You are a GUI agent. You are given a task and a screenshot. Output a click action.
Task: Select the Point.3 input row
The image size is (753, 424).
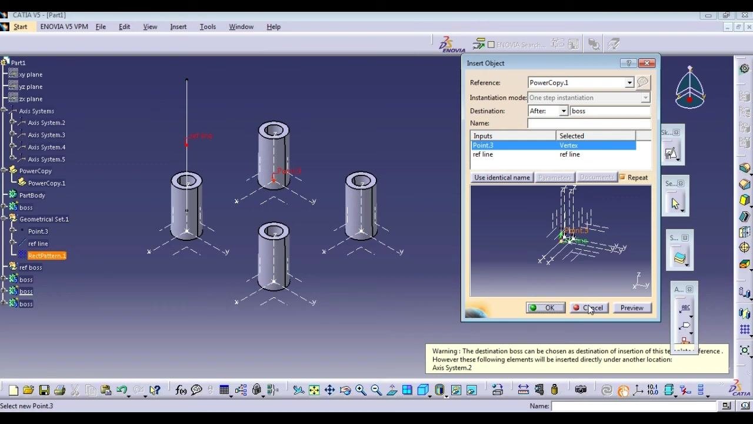click(x=553, y=145)
